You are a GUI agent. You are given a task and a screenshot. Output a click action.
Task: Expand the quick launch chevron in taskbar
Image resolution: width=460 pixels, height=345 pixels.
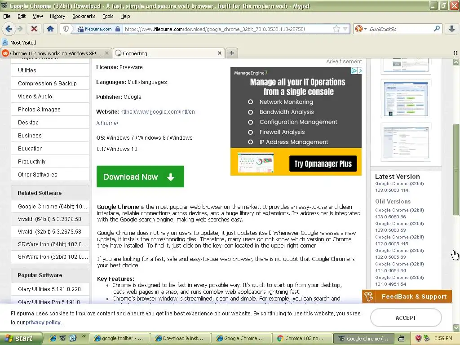84,336
